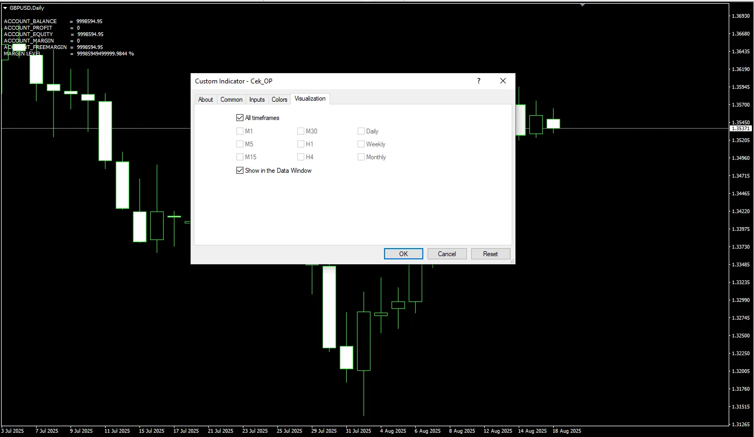The width and height of the screenshot is (754, 437).
Task: Click the chart shift triangle marker at top
Action: 582,4
